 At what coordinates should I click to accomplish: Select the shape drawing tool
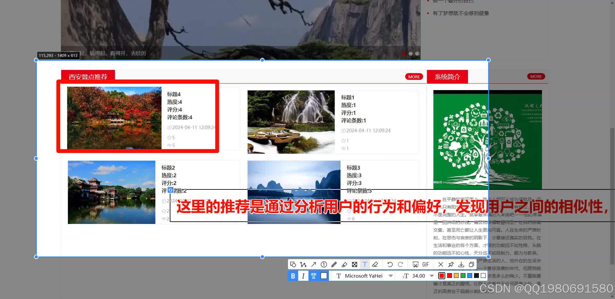(293, 264)
